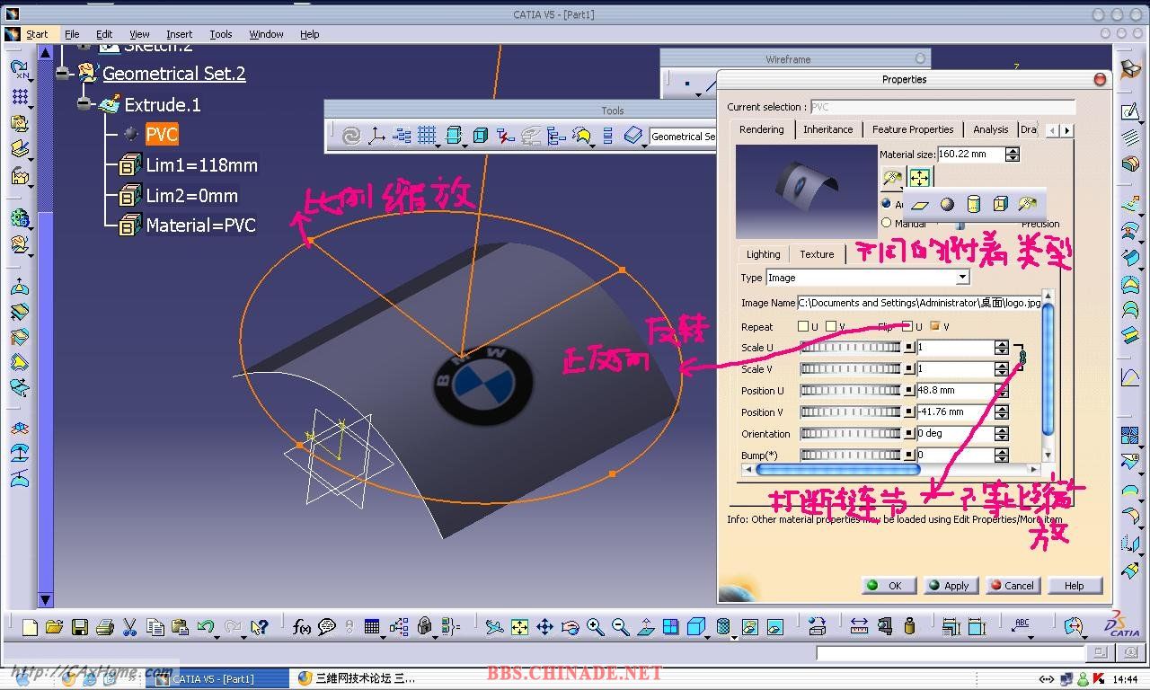Click the link Scale U and V chain icon
Screen dimensions: 1150x690
(x=1022, y=358)
